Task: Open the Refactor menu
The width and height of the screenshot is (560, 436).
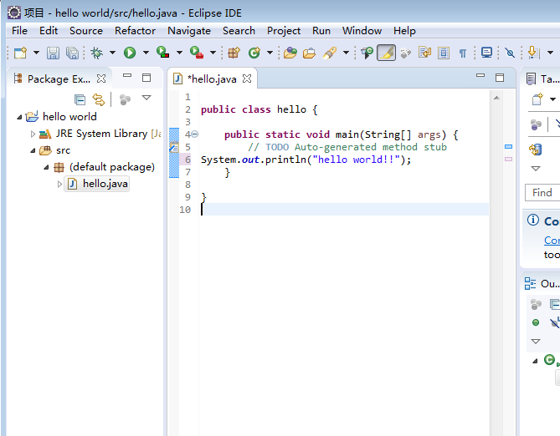Action: point(135,30)
